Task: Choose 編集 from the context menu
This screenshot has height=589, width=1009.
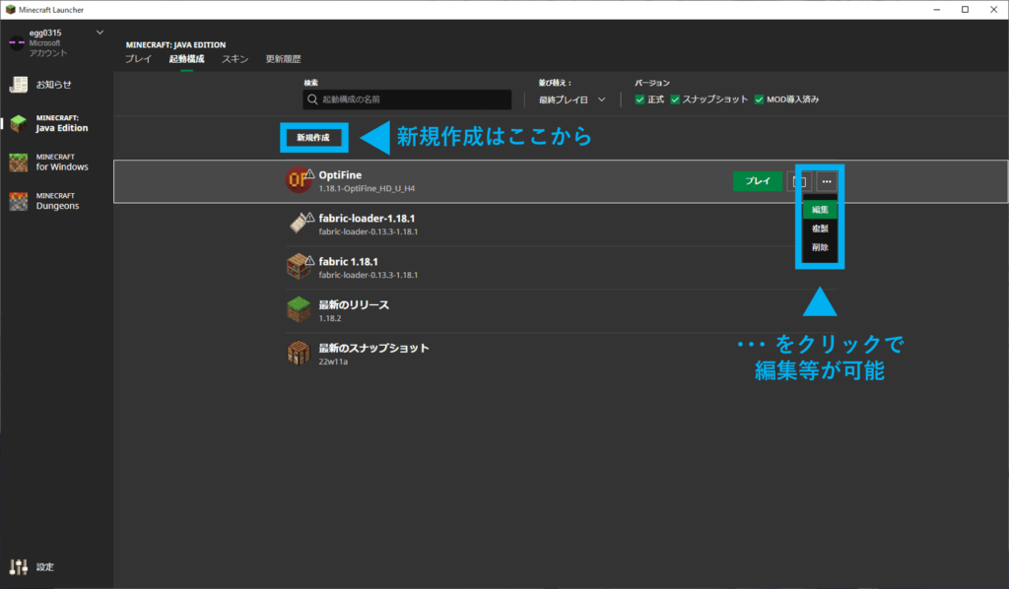Action: point(820,210)
